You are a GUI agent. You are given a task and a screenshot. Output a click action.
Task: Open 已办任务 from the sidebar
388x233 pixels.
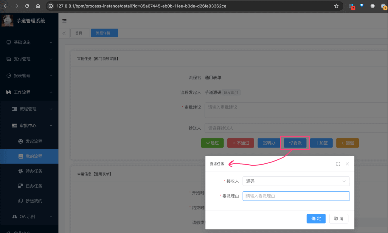point(34,186)
